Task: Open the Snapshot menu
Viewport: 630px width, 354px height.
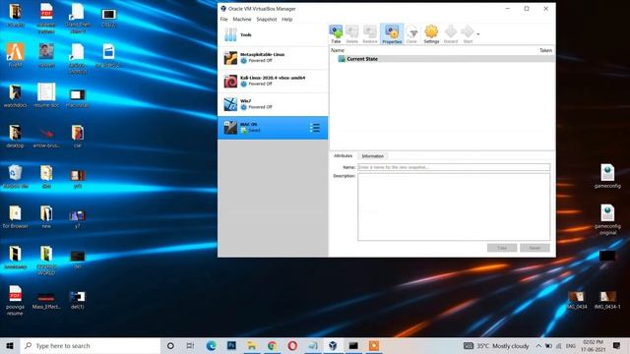Action: click(267, 20)
